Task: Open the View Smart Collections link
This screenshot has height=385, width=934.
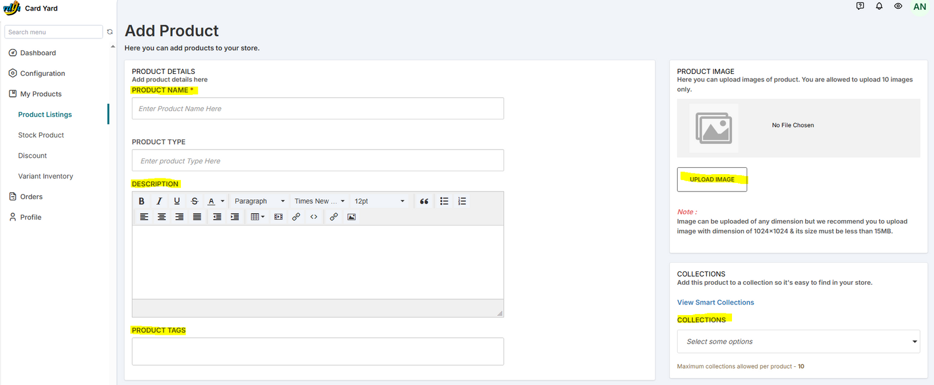Action: pyautogui.click(x=715, y=302)
